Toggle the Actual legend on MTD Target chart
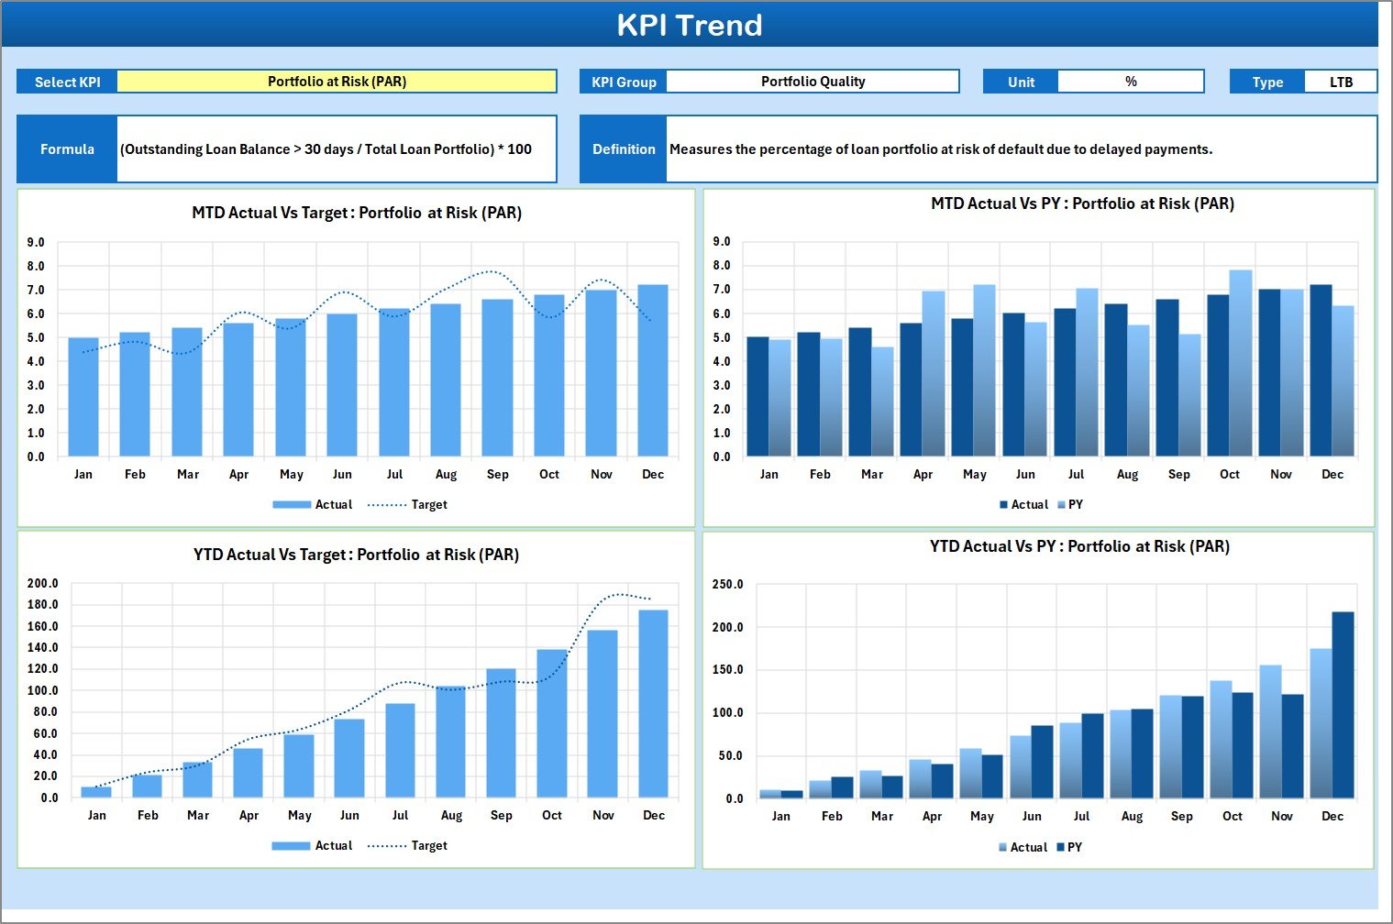1393x924 pixels. point(336,504)
